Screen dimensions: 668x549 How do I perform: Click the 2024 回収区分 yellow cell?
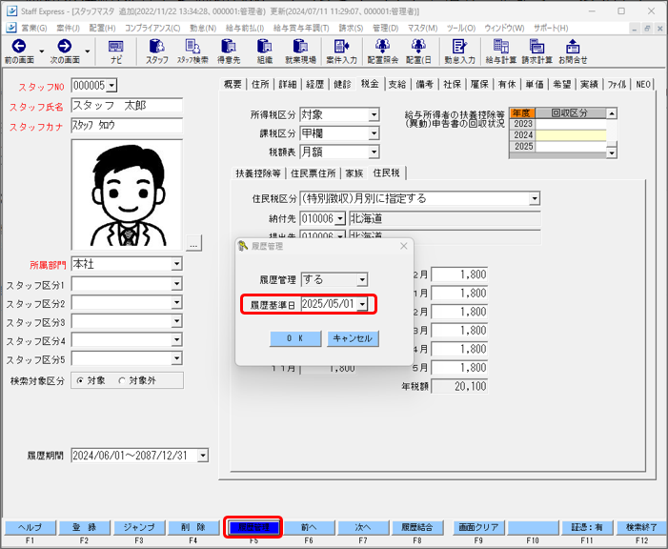click(x=571, y=135)
